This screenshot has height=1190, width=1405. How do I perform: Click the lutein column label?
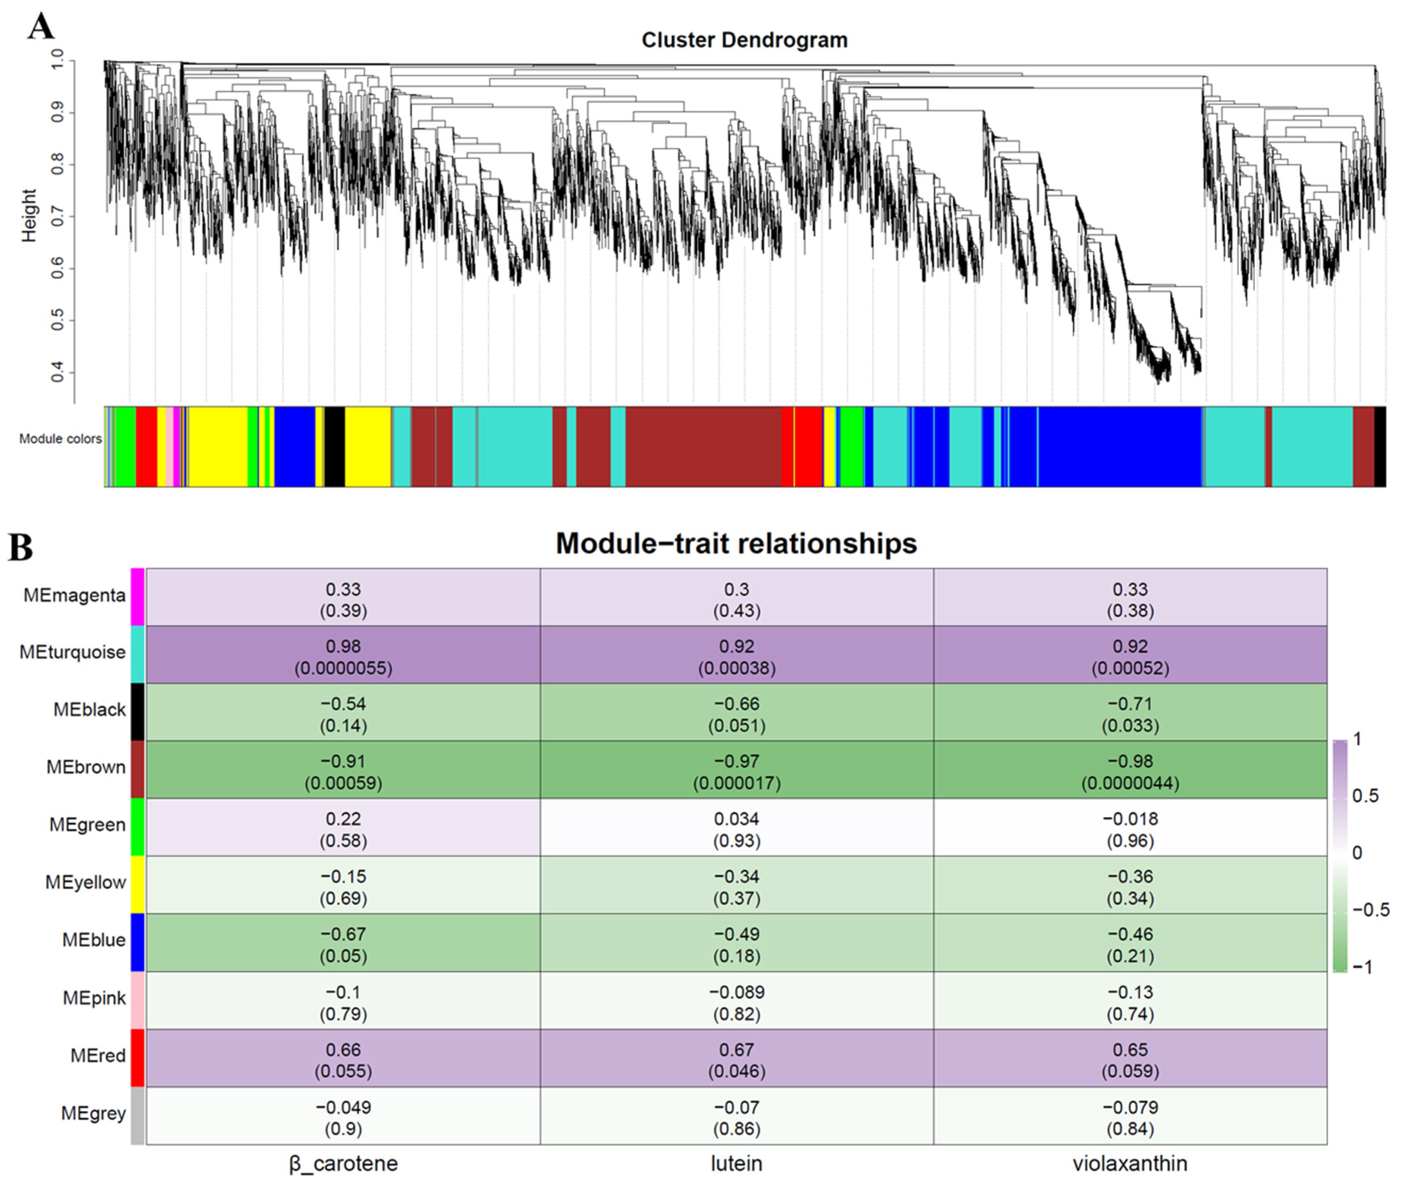pos(737,1163)
